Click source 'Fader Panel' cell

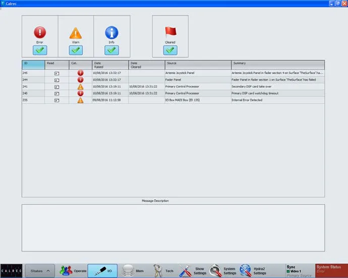[198, 80]
